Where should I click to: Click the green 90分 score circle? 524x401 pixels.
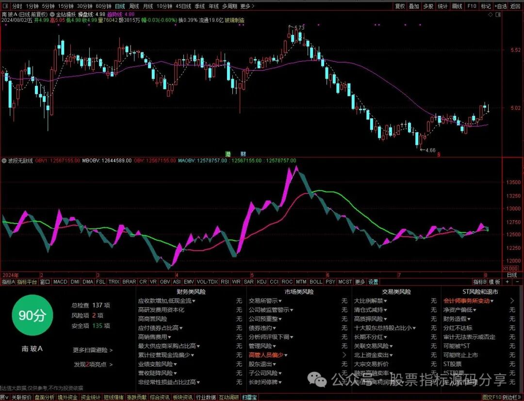click(x=32, y=315)
